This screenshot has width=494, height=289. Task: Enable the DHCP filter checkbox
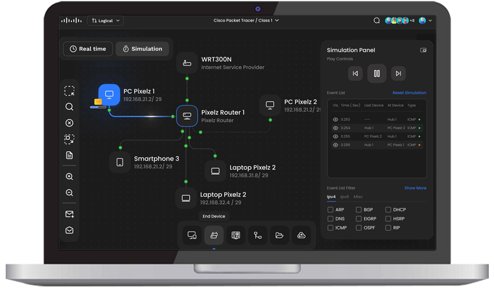point(388,209)
